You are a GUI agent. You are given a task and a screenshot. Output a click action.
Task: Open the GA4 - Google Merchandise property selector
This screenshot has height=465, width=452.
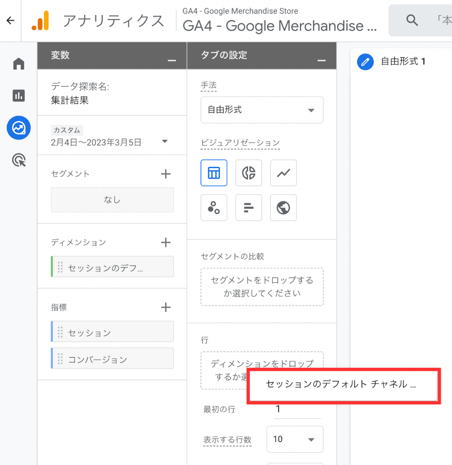280,21
